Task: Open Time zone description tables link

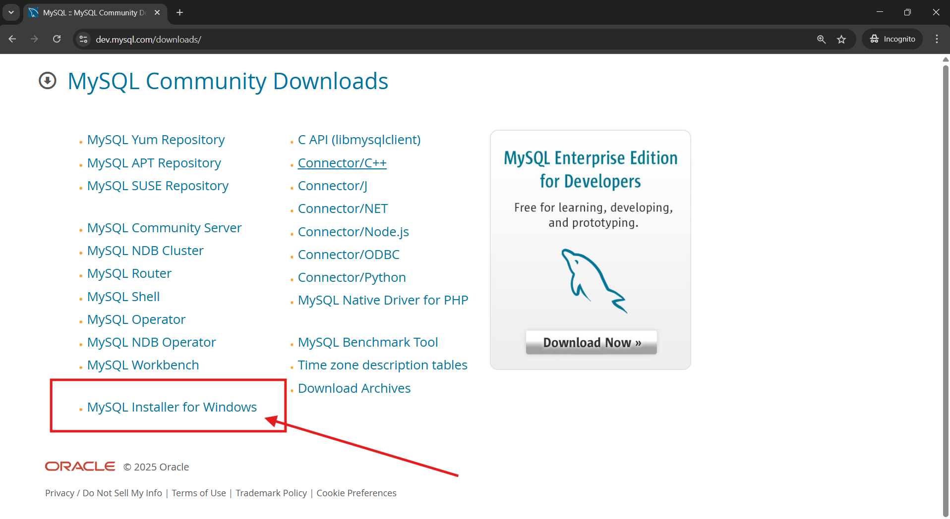Action: click(382, 365)
